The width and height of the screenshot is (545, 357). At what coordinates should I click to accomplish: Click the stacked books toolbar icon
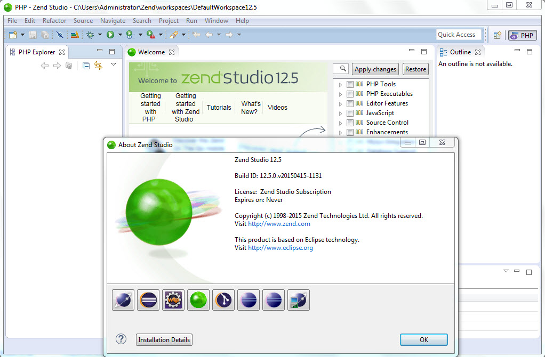tap(74, 35)
